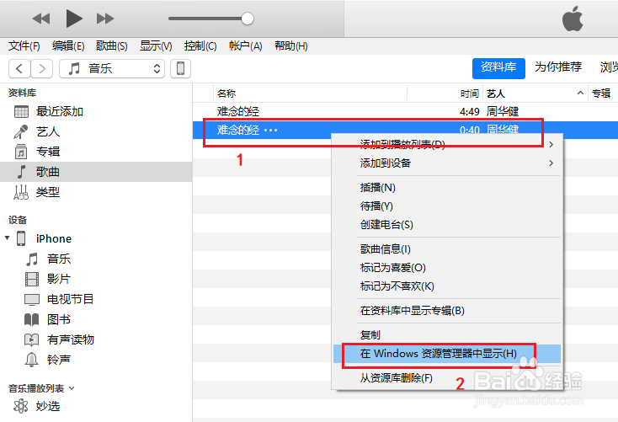Click the fast forward next track button
Viewport: 618px width, 422px height.
point(105,19)
